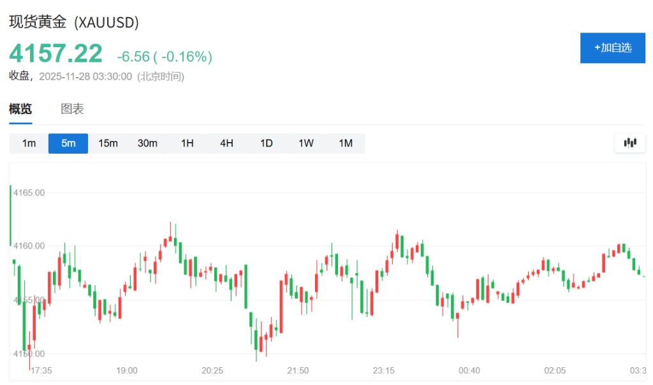
Task: Switch chart to 15m interval
Action: coord(108,143)
